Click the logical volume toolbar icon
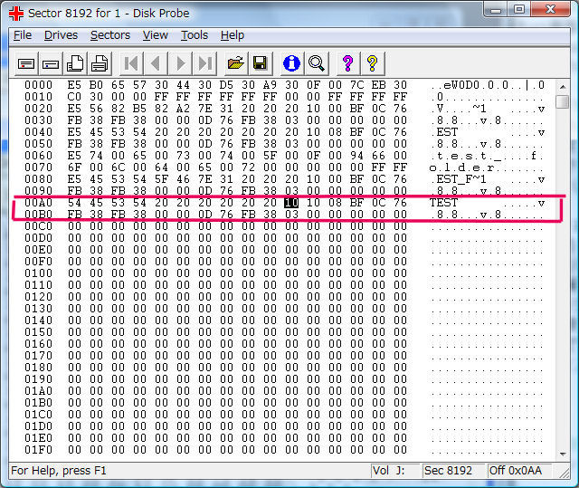 click(51, 64)
